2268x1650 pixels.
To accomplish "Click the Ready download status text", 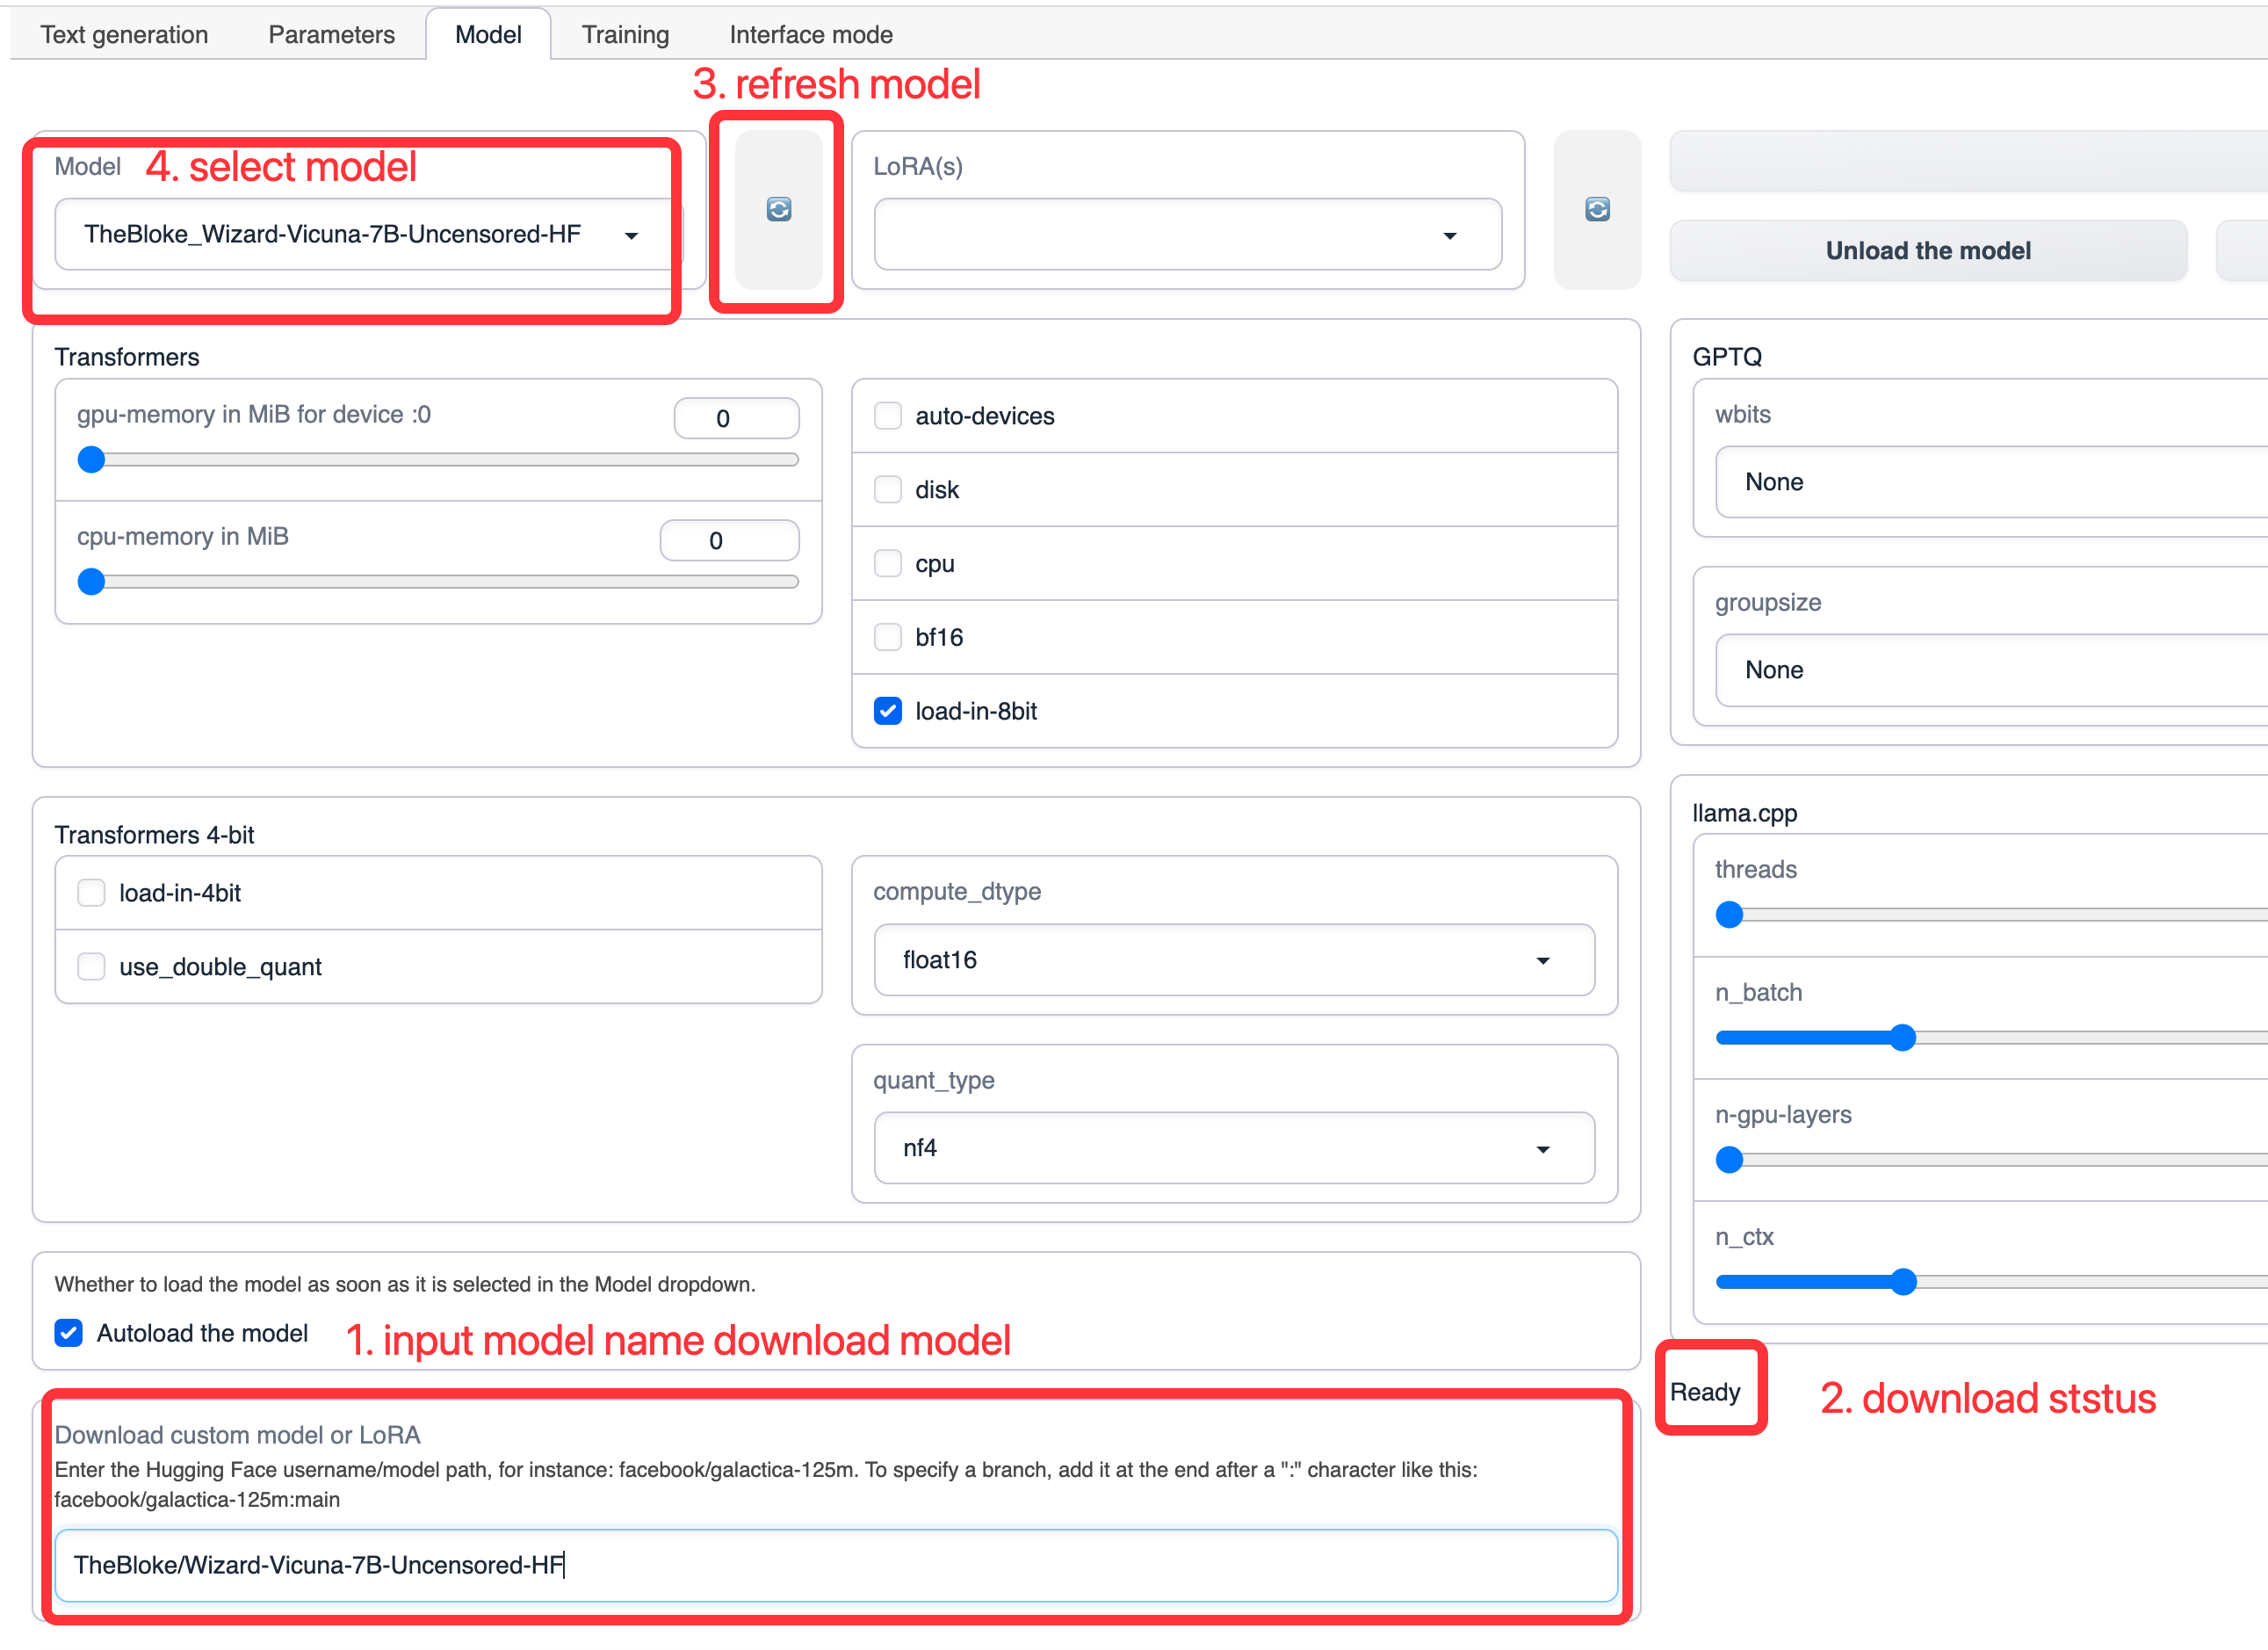I will (1705, 1392).
